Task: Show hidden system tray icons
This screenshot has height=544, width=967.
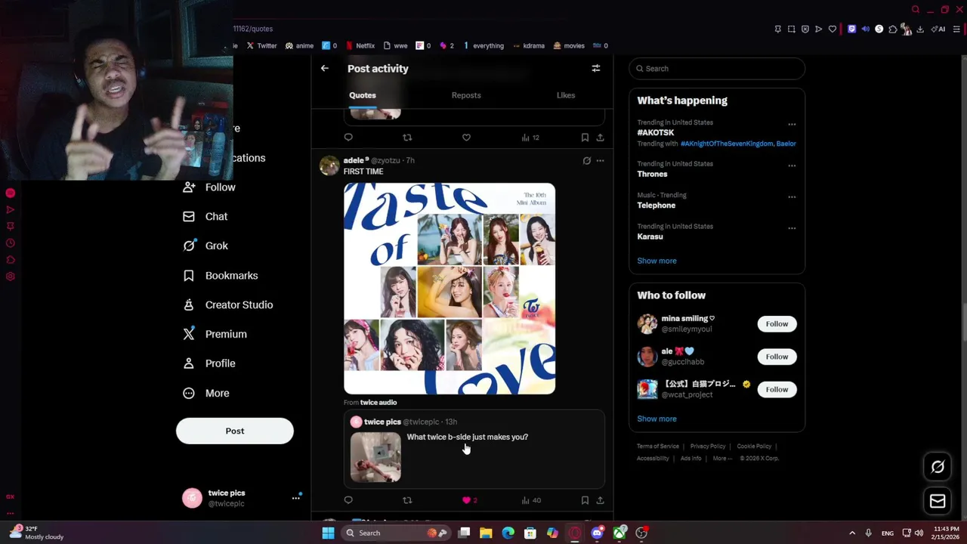Action: (852, 533)
